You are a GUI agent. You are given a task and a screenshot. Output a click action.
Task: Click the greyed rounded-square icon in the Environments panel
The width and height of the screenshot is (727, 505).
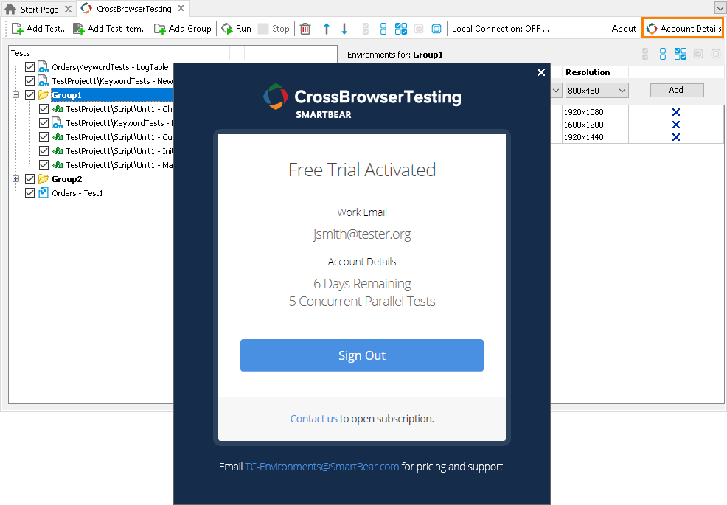pos(716,55)
